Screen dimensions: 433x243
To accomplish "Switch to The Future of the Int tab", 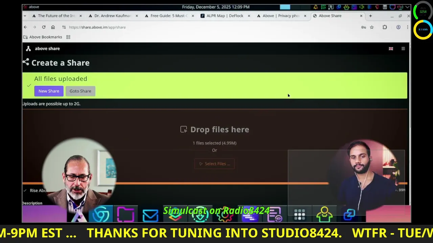I will (x=56, y=16).
